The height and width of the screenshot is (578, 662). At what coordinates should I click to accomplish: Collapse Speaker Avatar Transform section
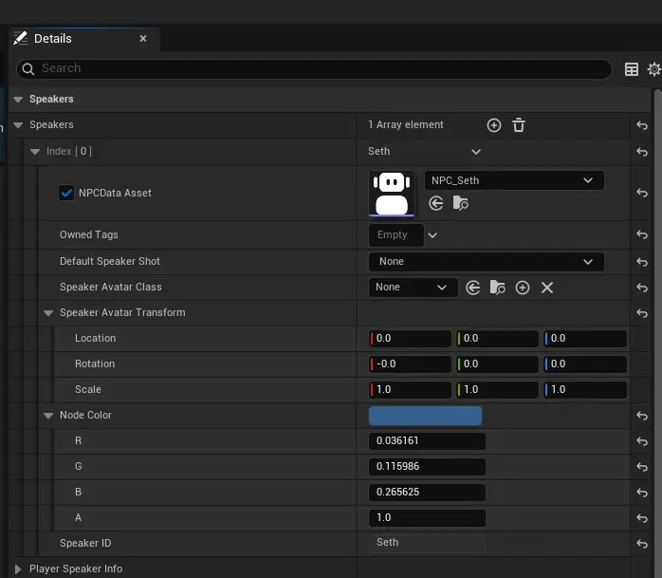tap(48, 313)
